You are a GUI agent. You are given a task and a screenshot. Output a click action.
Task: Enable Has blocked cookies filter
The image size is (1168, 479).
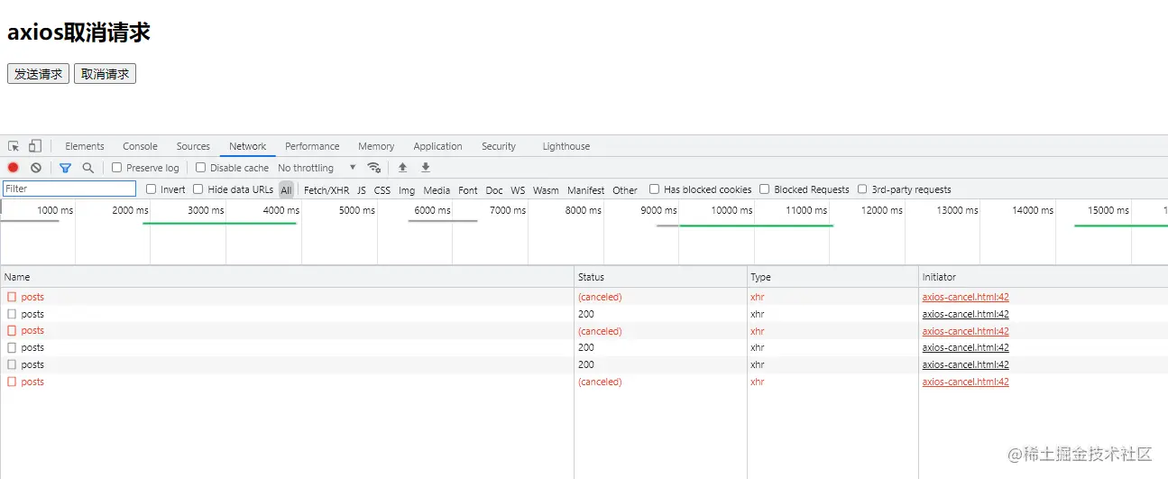[654, 189]
